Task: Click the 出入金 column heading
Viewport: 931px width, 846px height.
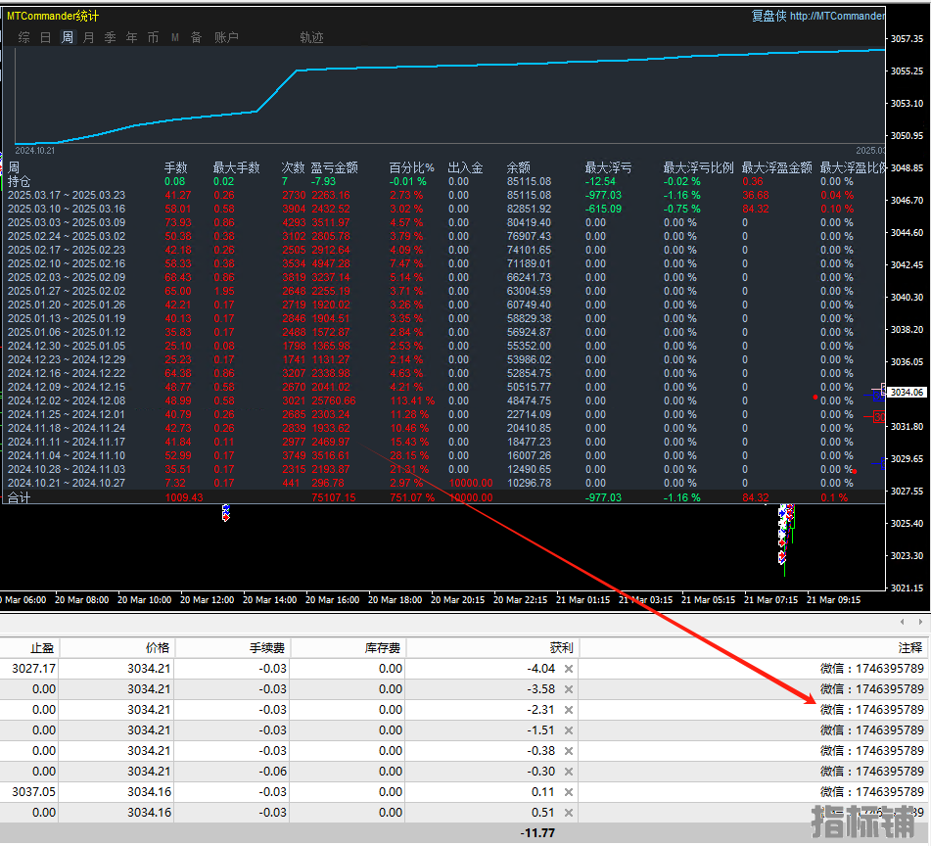Action: (x=465, y=168)
